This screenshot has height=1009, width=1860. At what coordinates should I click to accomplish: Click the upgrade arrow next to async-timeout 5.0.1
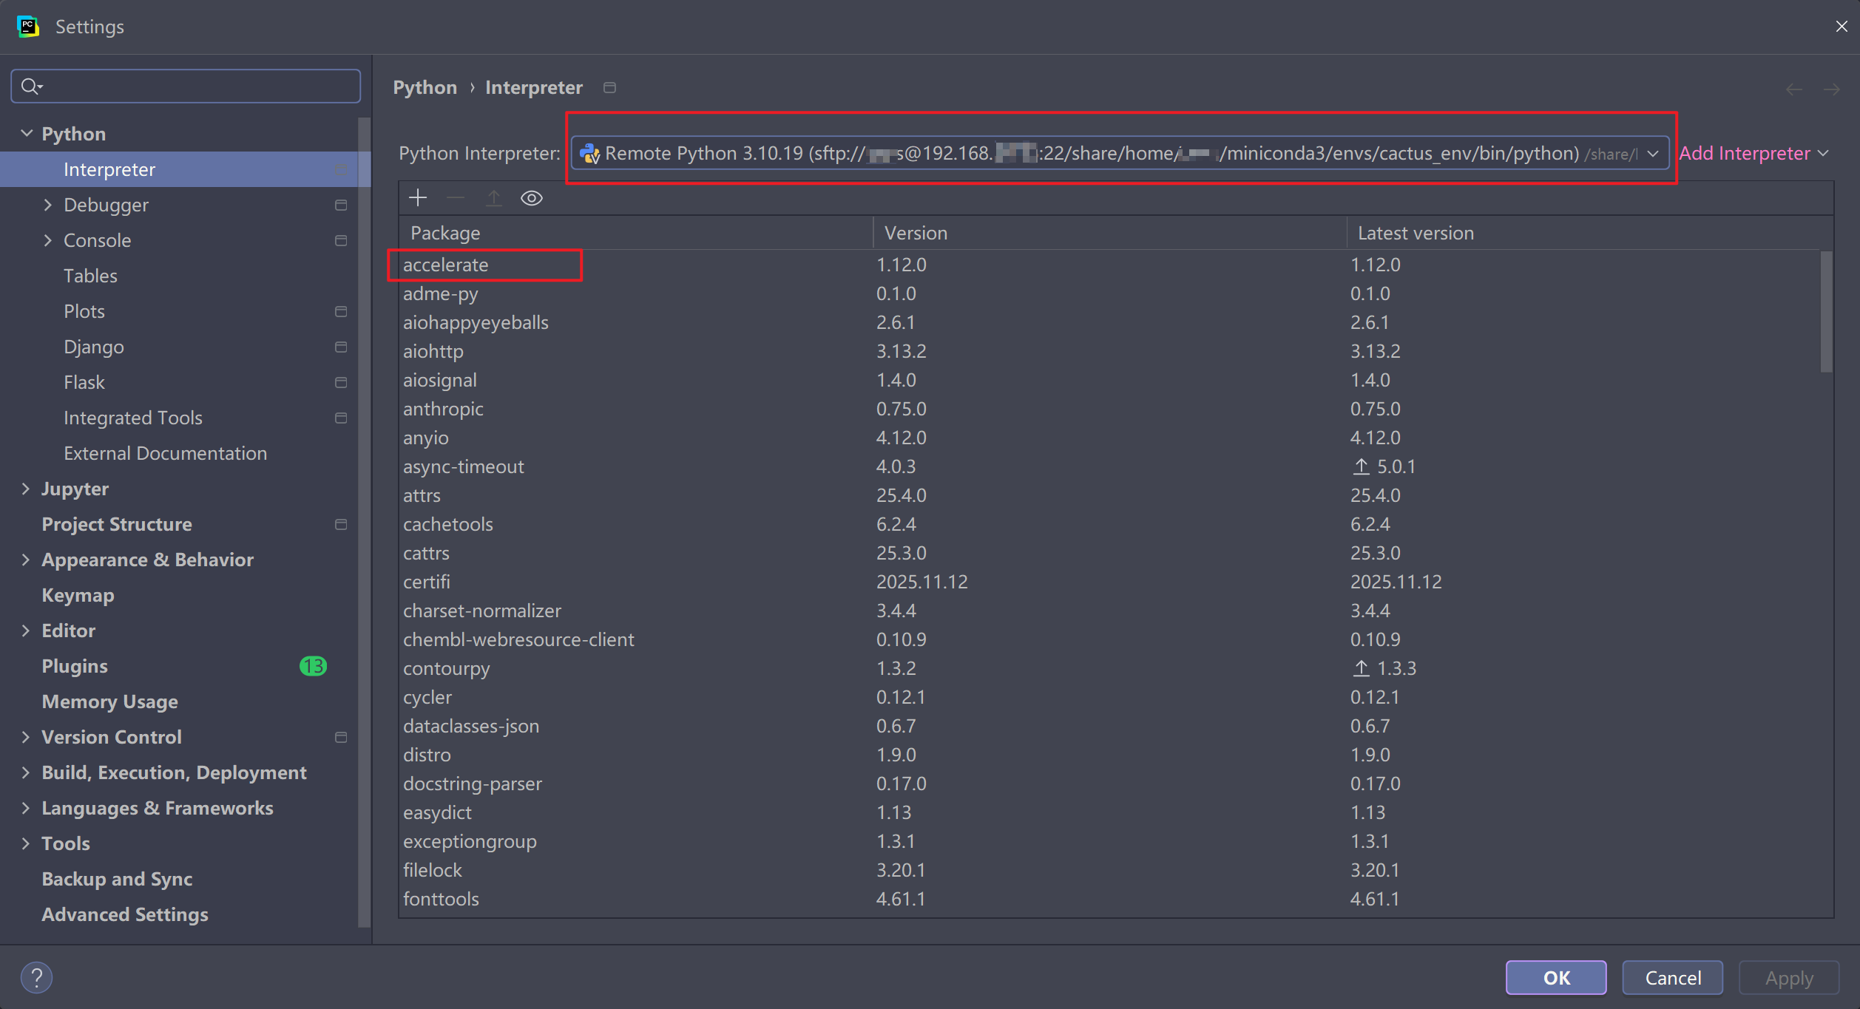pos(1361,466)
